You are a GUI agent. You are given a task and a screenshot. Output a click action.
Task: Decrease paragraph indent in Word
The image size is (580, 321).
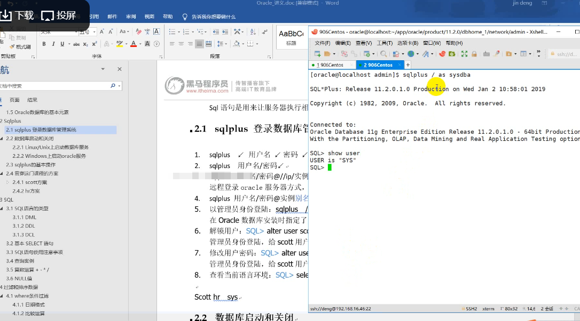tap(216, 32)
